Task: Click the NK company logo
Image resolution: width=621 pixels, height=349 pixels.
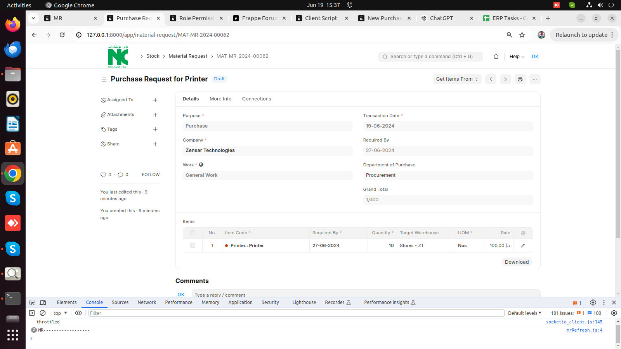Action: pyautogui.click(x=118, y=57)
